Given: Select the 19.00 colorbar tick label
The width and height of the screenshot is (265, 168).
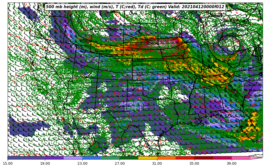Looking at the screenshot, I should pyautogui.click(x=45, y=163).
